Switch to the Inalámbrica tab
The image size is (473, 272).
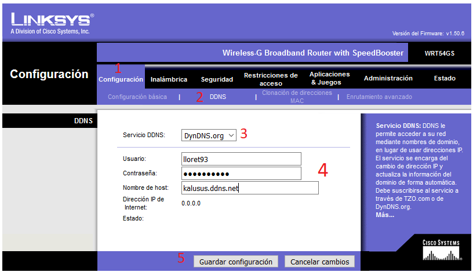(169, 79)
